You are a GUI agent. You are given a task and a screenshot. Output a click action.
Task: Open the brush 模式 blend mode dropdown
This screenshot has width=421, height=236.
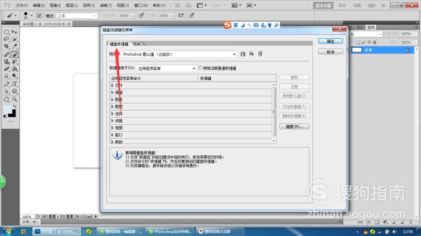coord(77,16)
